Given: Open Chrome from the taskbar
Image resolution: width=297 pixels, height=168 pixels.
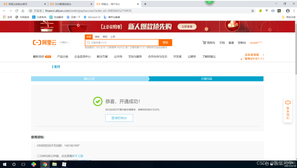Looking at the screenshot, I should click(45, 164).
